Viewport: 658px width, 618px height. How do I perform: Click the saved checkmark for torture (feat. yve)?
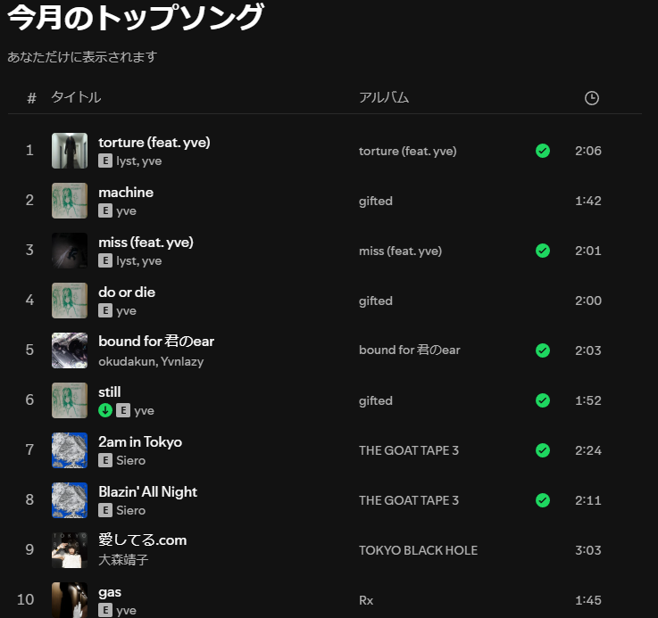pyautogui.click(x=543, y=151)
